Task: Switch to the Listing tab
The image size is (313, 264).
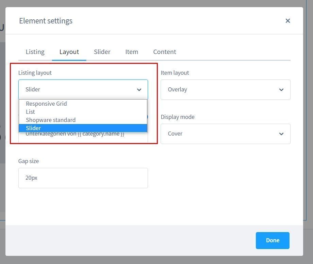Action: tap(35, 52)
